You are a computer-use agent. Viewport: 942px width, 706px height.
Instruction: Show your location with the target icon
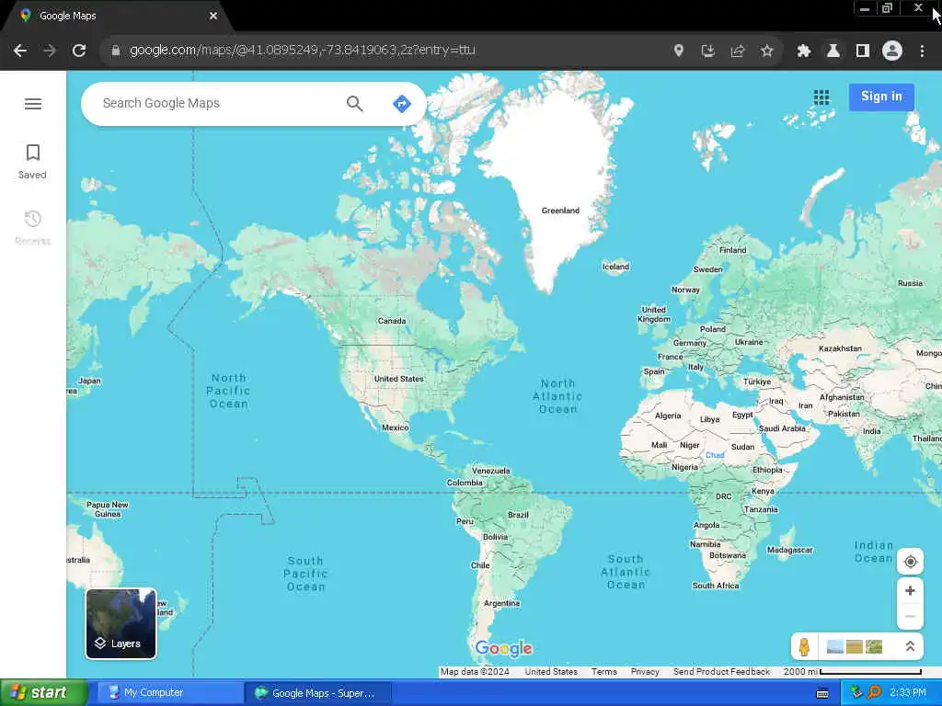[910, 562]
